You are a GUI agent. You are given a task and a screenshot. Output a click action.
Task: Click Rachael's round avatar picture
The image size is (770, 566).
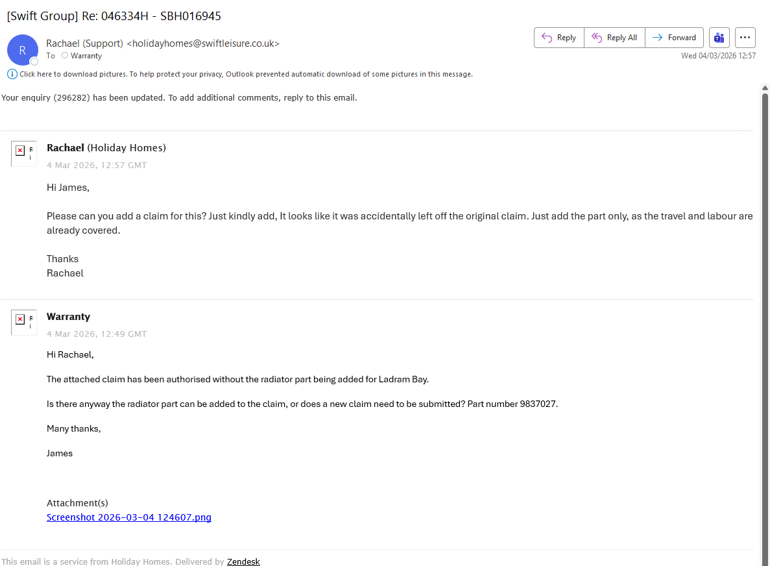23,50
